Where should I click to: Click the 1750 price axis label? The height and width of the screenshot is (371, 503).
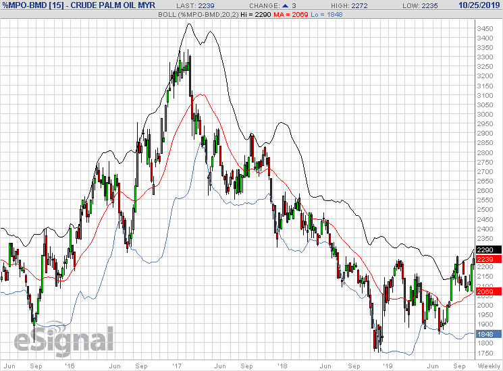(485, 353)
